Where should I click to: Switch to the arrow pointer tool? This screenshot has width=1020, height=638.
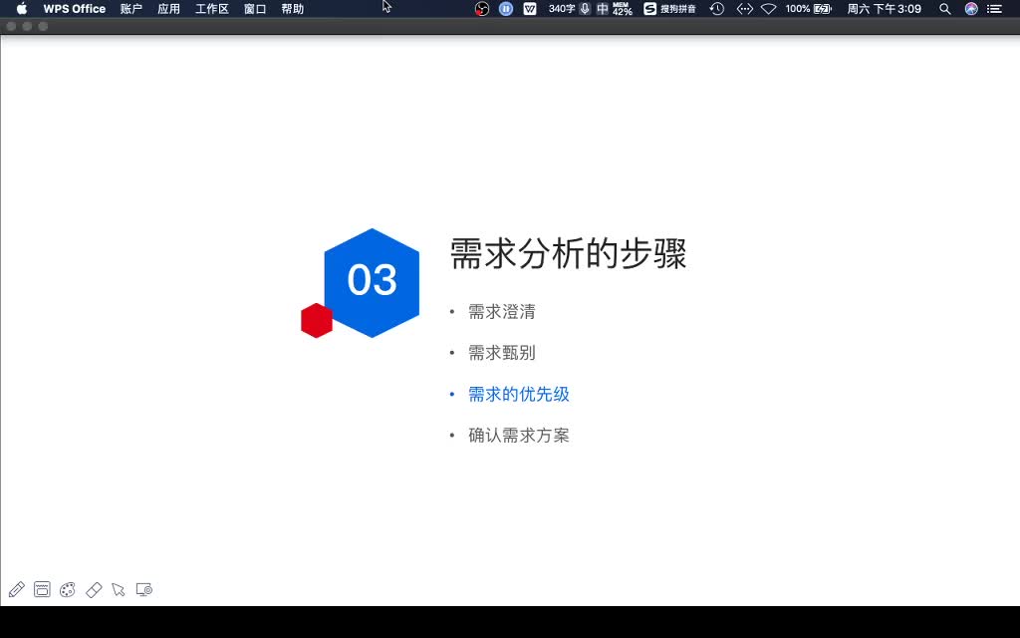(119, 590)
